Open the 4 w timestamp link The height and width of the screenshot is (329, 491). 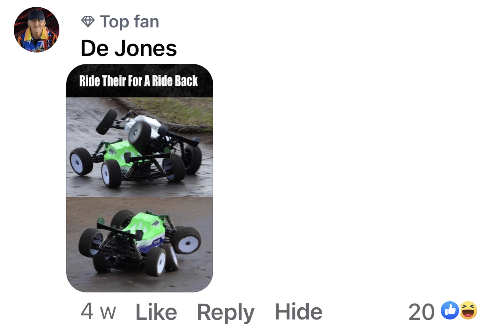(98, 312)
